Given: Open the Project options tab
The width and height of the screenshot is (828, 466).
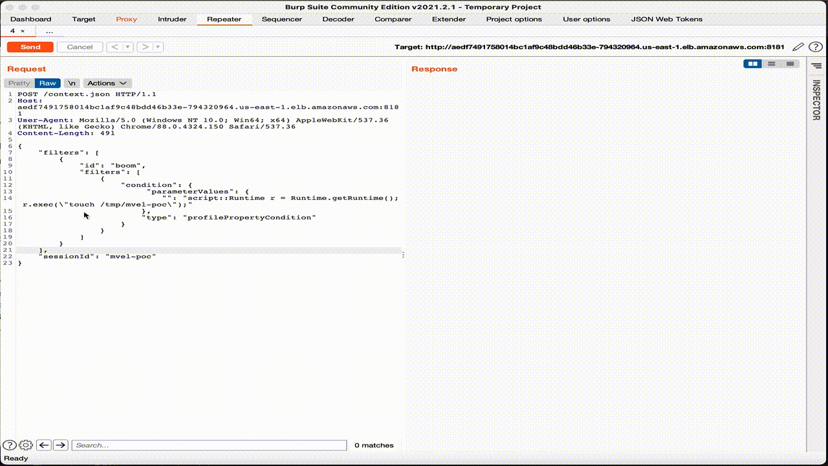Looking at the screenshot, I should [x=514, y=19].
